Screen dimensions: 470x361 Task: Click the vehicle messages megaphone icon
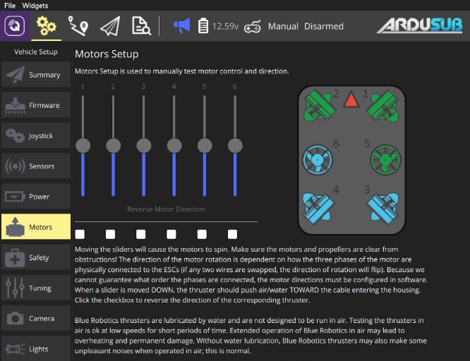[181, 26]
